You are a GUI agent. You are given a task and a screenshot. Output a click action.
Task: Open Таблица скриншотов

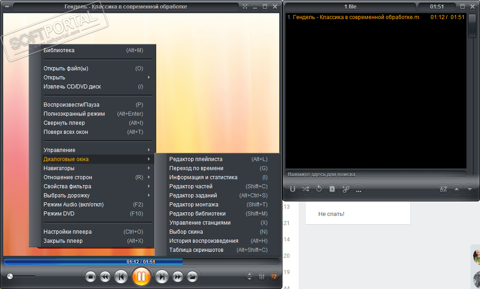tap(218, 250)
